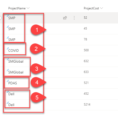Open the first SMGlobal item with cost 632
Image resolution: width=118 pixels, height=126 pixels.
[x=16, y=61]
